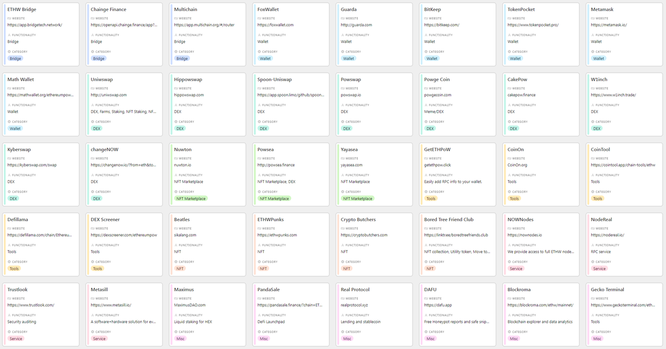Open the www.trustlook.com link

click(31, 305)
